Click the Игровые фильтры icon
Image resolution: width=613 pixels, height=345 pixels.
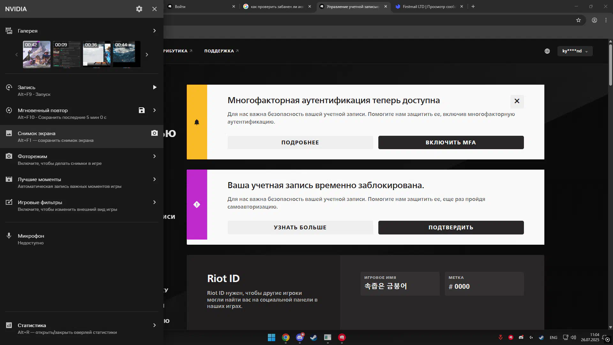point(9,202)
